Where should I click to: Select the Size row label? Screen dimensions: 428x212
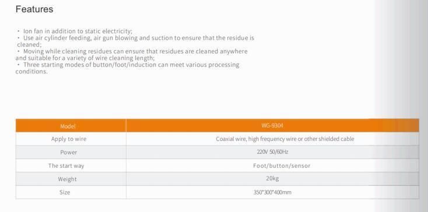click(65, 192)
